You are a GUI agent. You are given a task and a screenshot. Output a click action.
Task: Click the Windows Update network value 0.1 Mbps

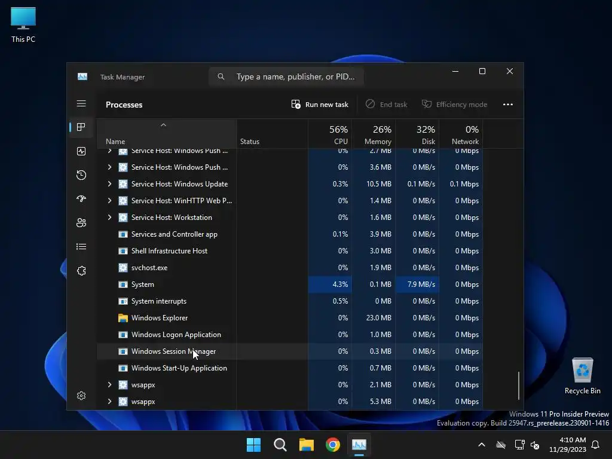[x=464, y=184]
